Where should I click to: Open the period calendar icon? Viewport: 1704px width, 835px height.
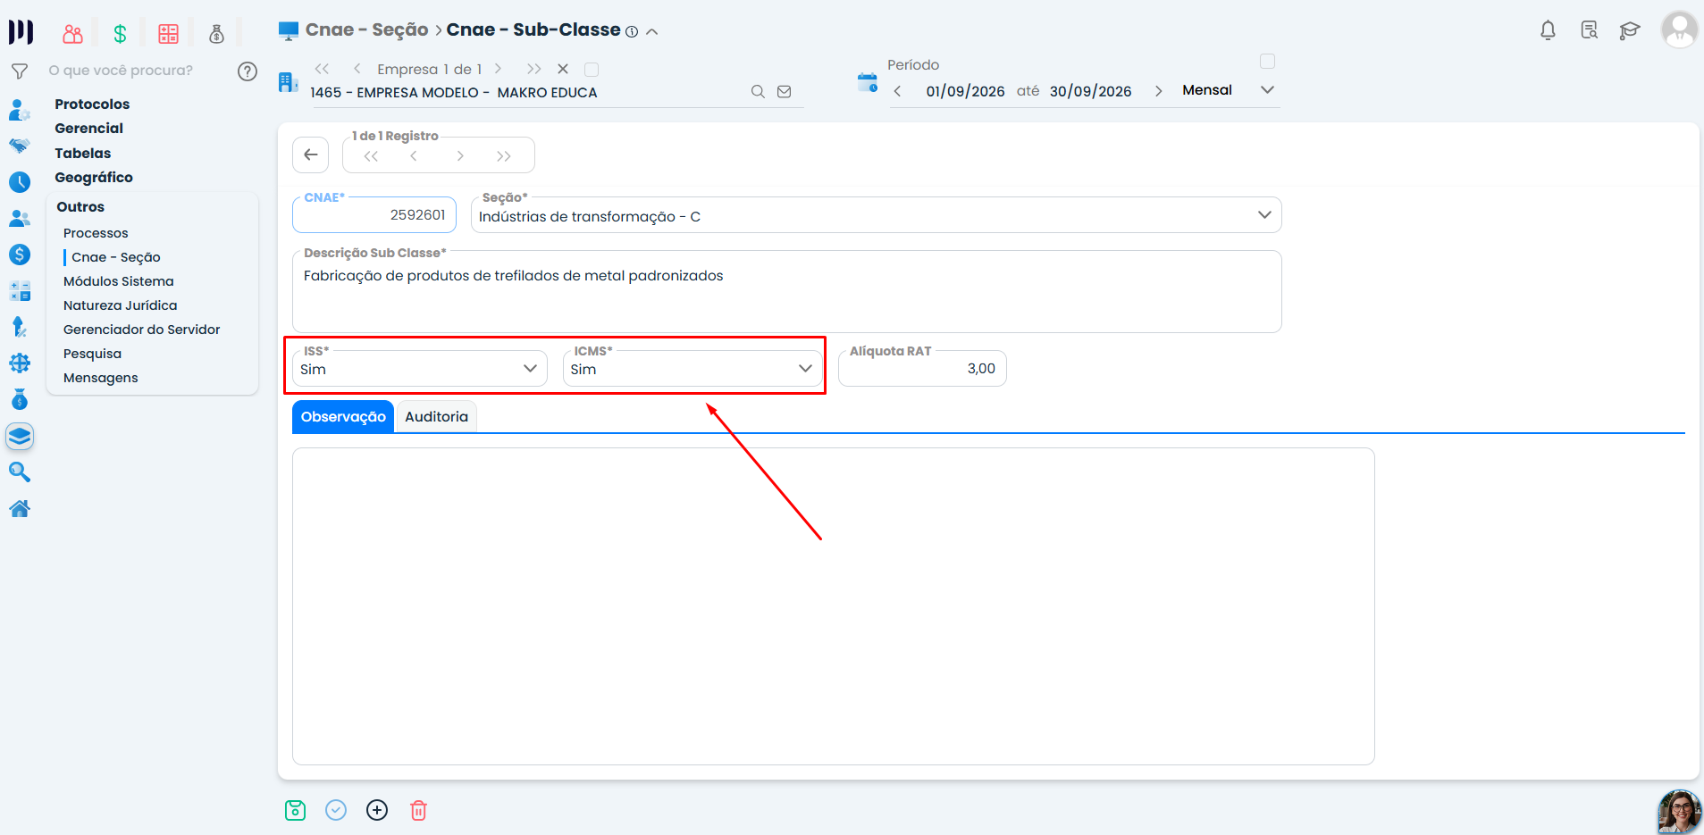click(x=867, y=83)
